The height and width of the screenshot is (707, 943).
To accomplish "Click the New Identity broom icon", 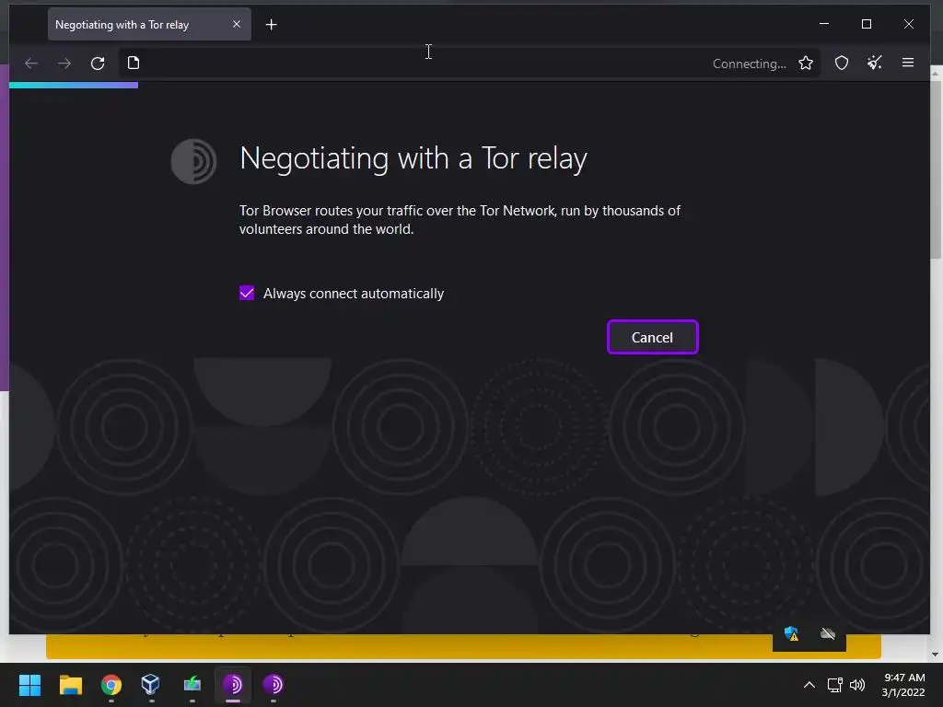I will (875, 63).
